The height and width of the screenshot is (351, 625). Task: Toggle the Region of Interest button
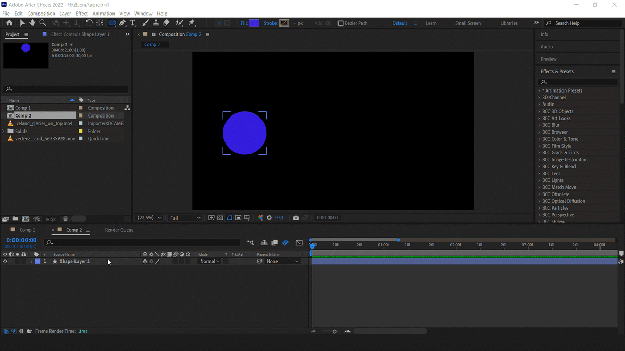point(238,218)
